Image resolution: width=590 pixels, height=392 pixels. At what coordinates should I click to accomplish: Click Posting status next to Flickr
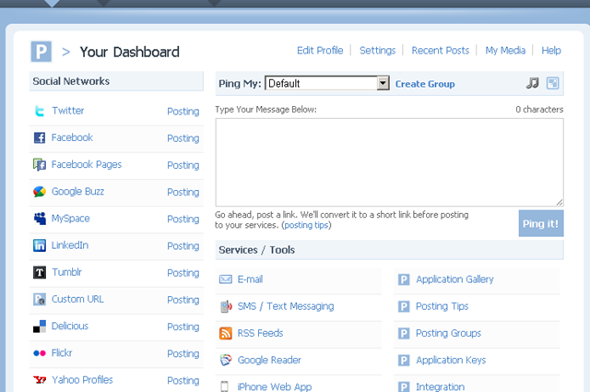point(183,354)
